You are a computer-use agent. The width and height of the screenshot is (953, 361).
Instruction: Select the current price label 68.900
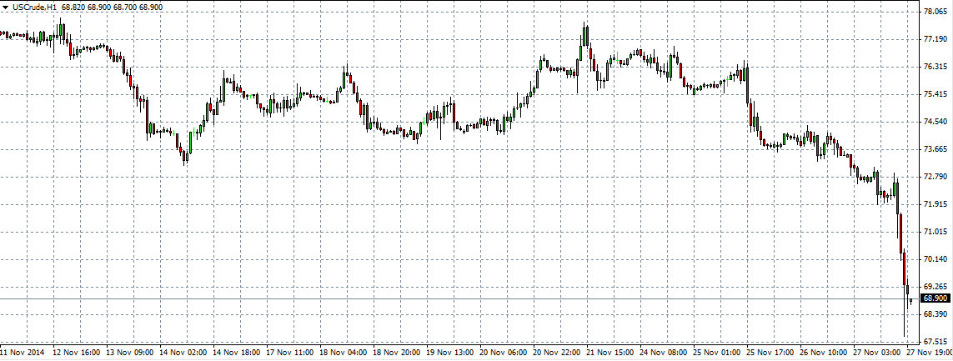coord(935,298)
